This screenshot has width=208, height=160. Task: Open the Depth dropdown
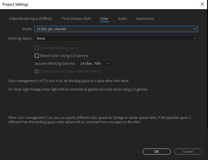coord(116,29)
